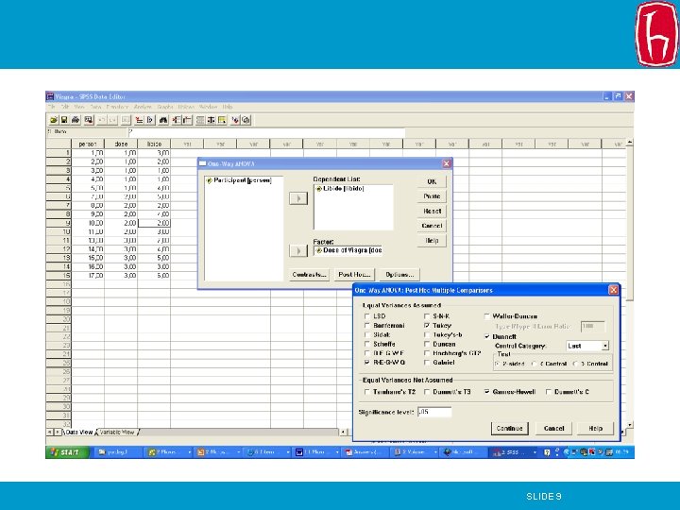Click the Undo toolbar icon
The image size is (680, 510).
[x=102, y=120]
